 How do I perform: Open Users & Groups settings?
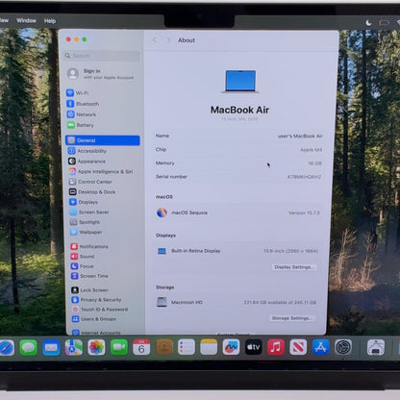(94, 319)
